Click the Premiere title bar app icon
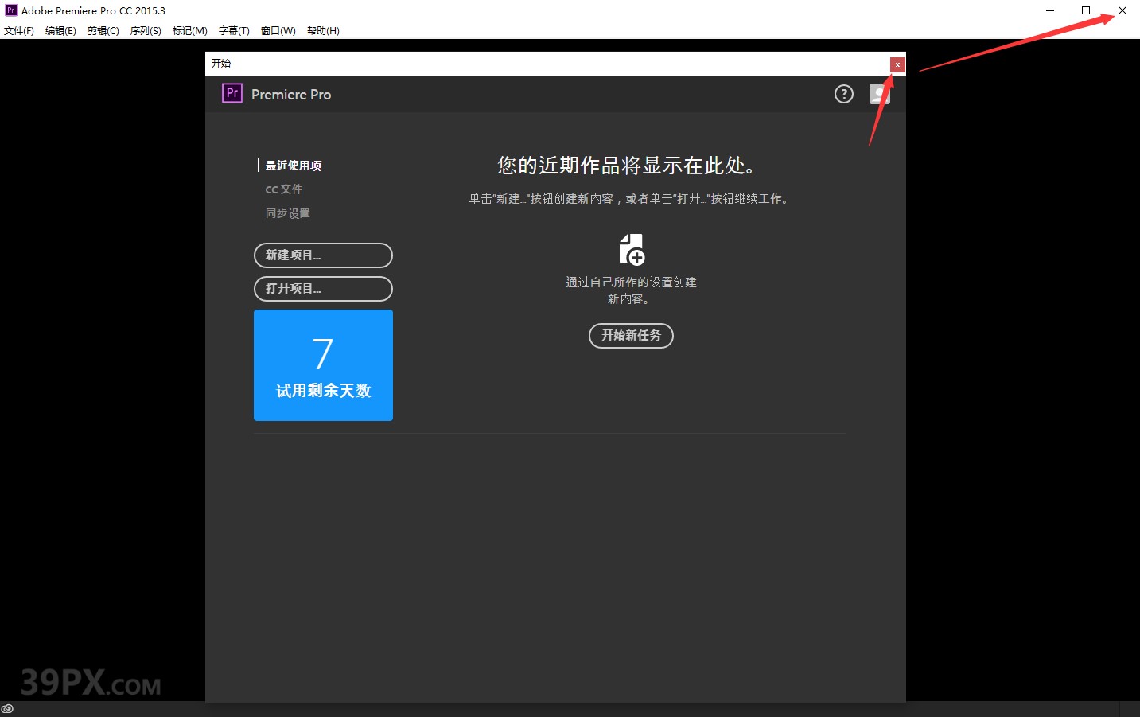Screen dimensions: 1140x717 [x=10, y=10]
